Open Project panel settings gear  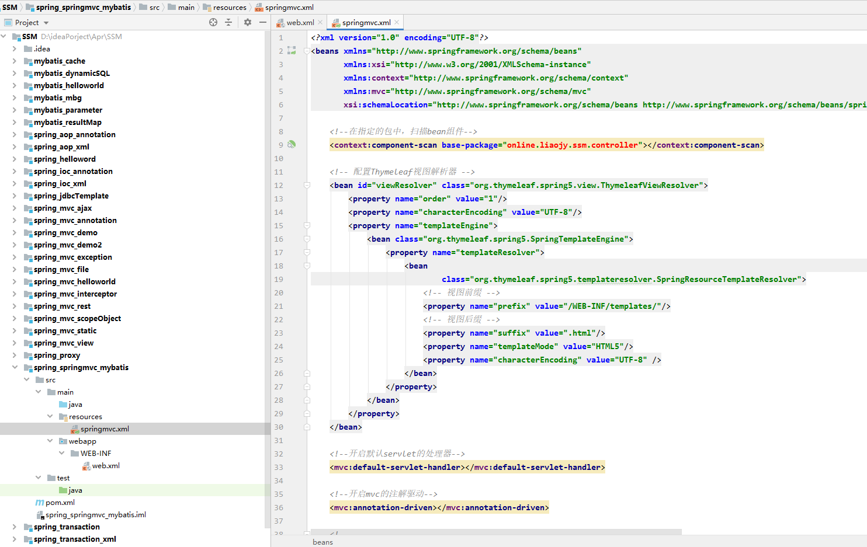248,22
